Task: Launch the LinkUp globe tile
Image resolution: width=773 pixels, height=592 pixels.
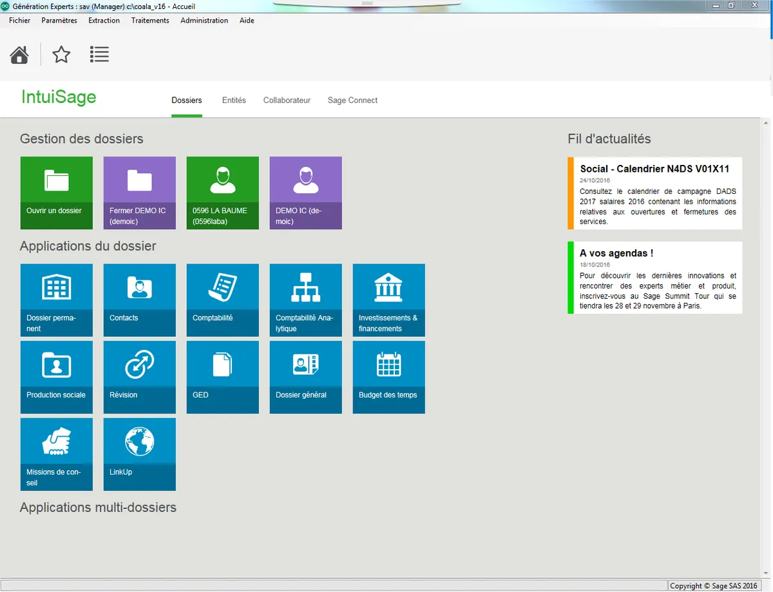Action: [140, 455]
